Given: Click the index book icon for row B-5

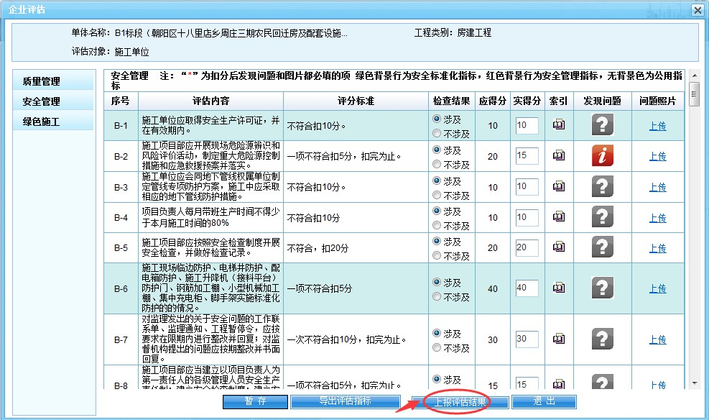Looking at the screenshot, I should pos(558,248).
